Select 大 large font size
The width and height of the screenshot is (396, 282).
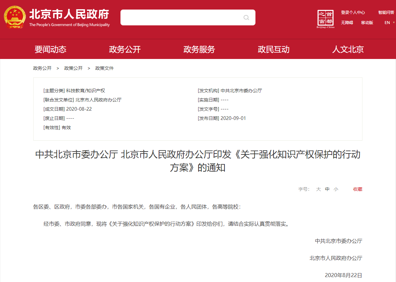[x=318, y=189]
